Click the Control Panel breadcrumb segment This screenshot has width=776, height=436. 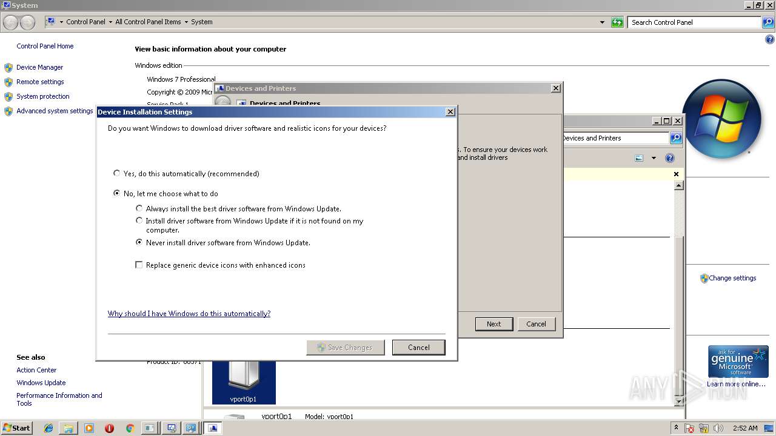[x=85, y=22]
